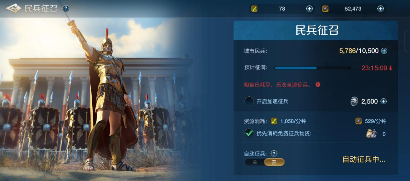Click the free supplies bag icon

[x=371, y=134]
